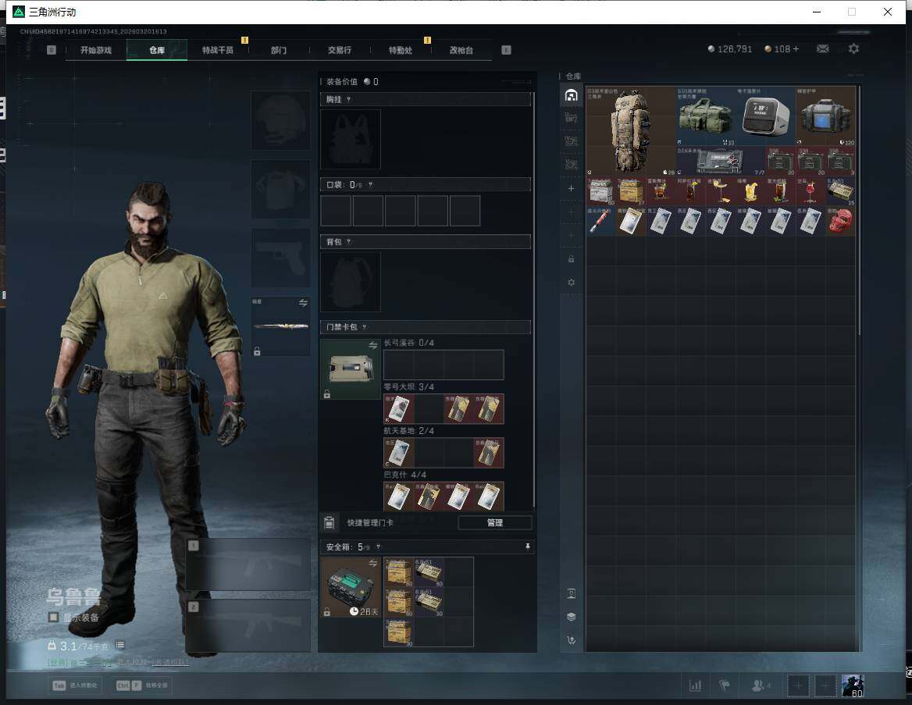Swap the keycard case via arrows icon
The image size is (912, 705).
coord(372,346)
